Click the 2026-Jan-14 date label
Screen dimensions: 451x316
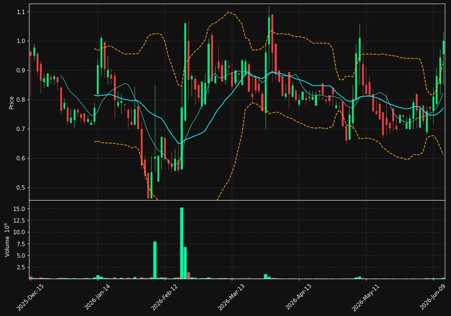(98, 297)
